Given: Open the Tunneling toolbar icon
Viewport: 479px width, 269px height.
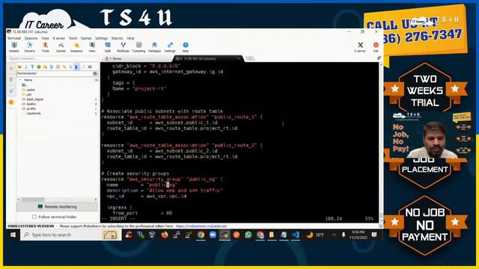Looking at the screenshot, I should (138, 47).
